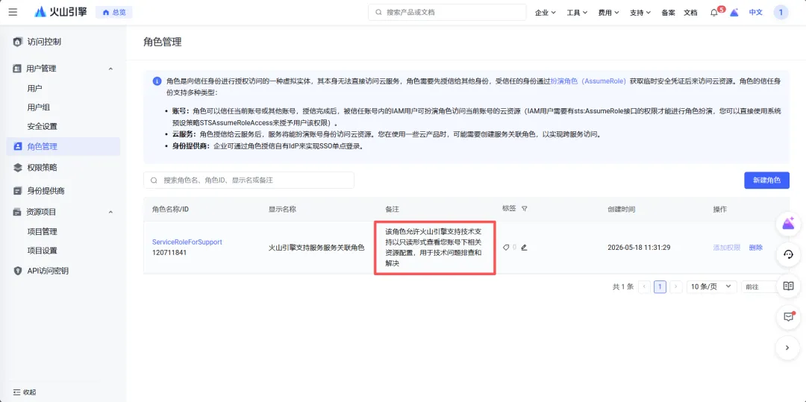Click 添加权限 for ServiceRoleForSupport
806x402 pixels.
pyautogui.click(x=726, y=248)
